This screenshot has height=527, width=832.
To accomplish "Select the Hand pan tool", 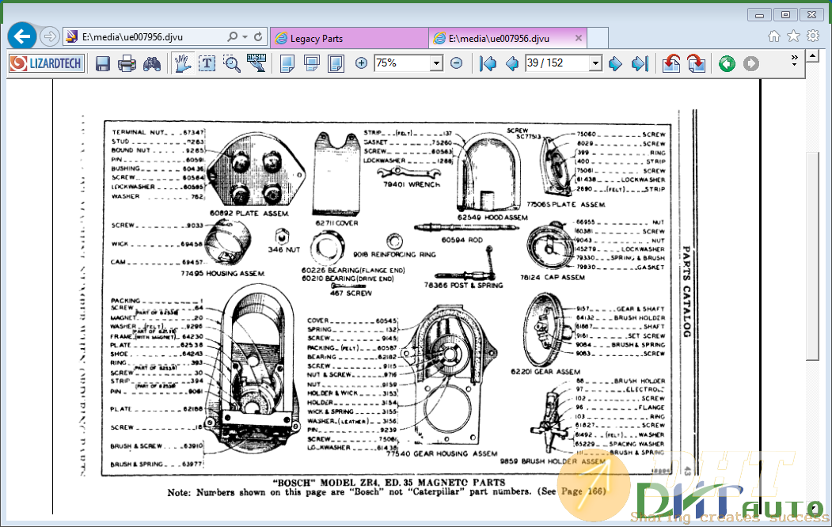I will pos(183,63).
